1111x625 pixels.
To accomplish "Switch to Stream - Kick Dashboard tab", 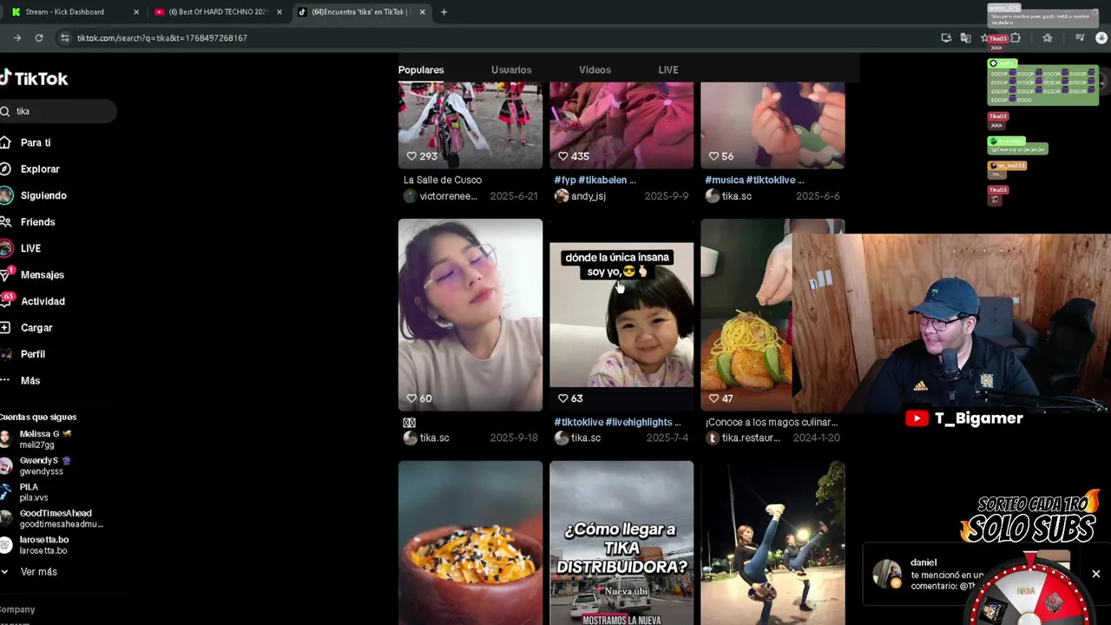I will pyautogui.click(x=74, y=12).
